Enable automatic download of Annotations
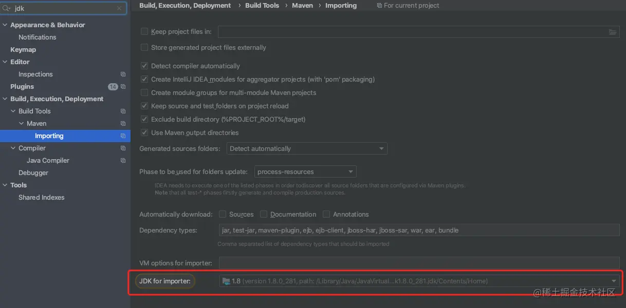 326,215
